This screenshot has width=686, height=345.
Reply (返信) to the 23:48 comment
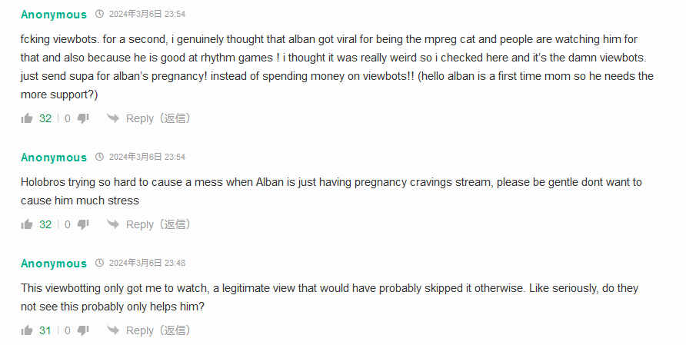click(158, 330)
